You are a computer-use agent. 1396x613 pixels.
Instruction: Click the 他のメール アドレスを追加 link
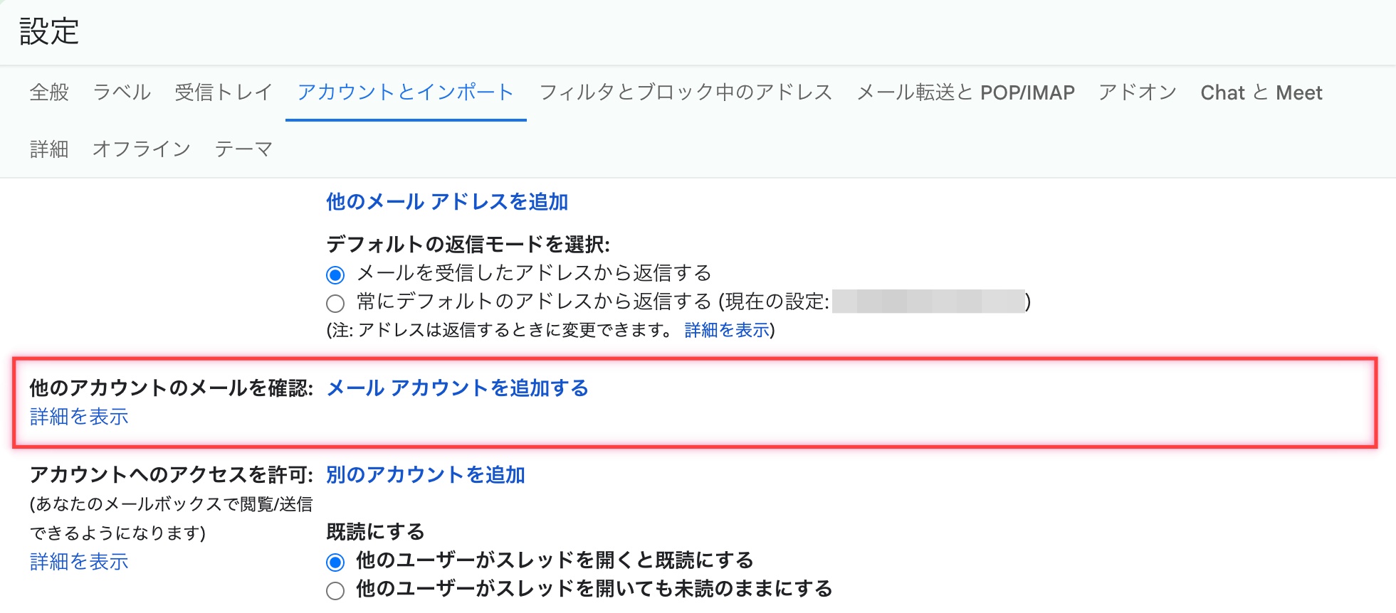[447, 202]
